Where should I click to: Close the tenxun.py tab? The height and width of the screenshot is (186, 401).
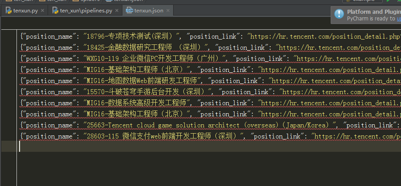[x=42, y=11]
